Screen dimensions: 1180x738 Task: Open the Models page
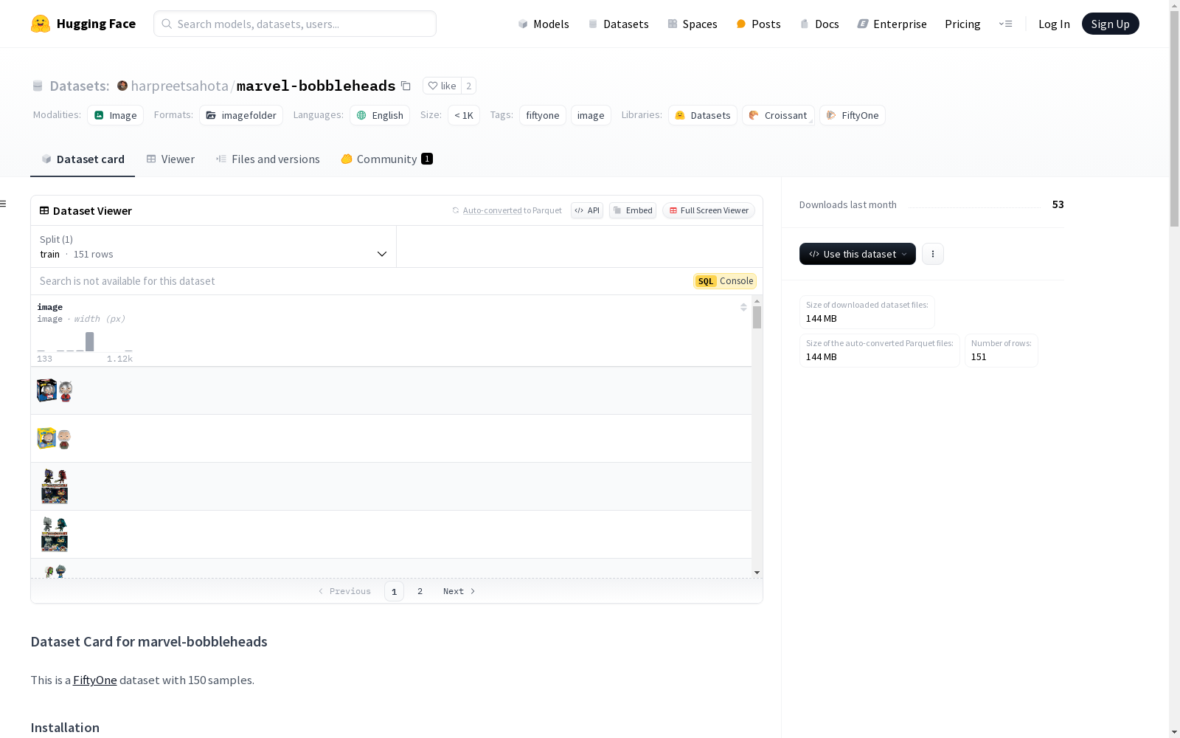tap(544, 24)
